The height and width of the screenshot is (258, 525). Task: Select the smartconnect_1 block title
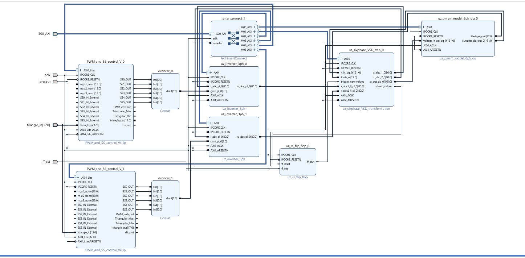click(x=234, y=18)
